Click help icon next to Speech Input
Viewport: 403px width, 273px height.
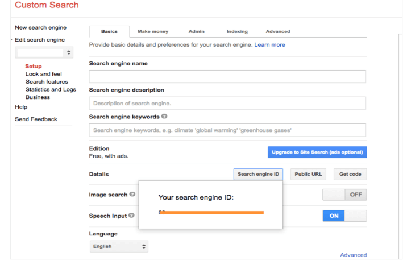coord(131,216)
